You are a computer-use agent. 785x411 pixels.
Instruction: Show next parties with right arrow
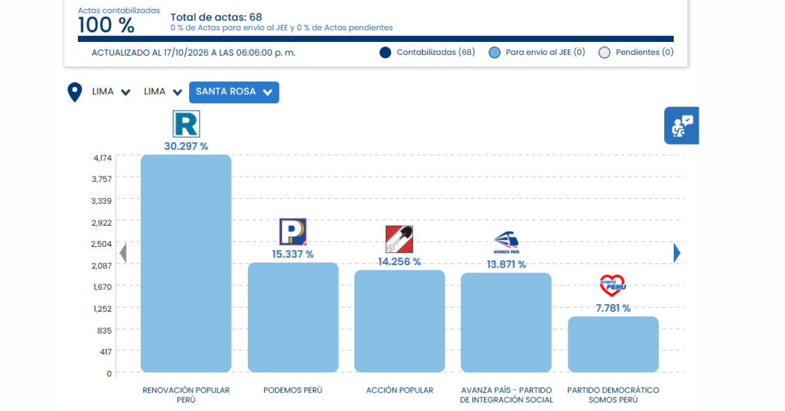pyautogui.click(x=677, y=253)
